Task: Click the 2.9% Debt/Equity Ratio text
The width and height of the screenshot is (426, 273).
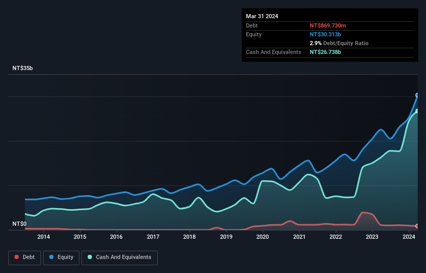Action: click(x=339, y=43)
